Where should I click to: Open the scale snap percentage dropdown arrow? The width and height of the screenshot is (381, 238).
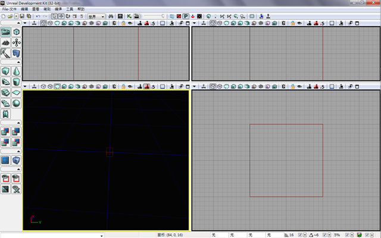(x=353, y=235)
